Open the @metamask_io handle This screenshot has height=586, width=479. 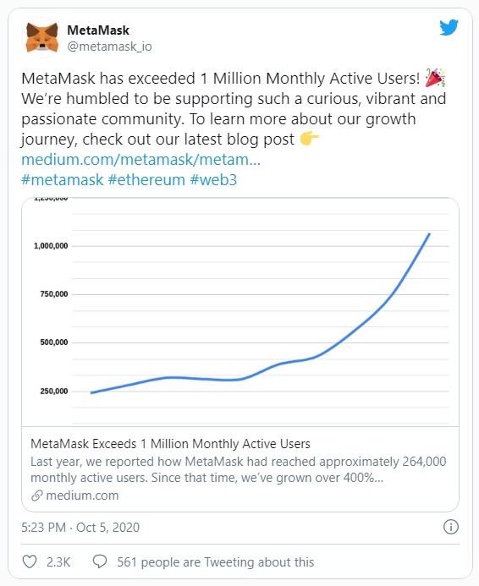tap(109, 47)
